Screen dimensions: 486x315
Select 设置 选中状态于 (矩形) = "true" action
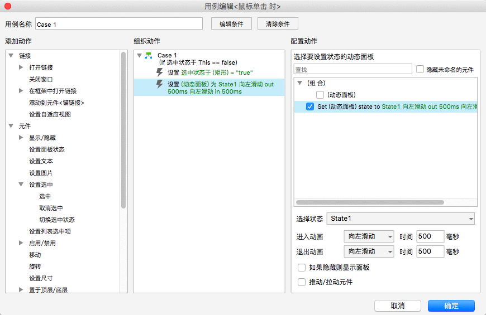click(210, 72)
